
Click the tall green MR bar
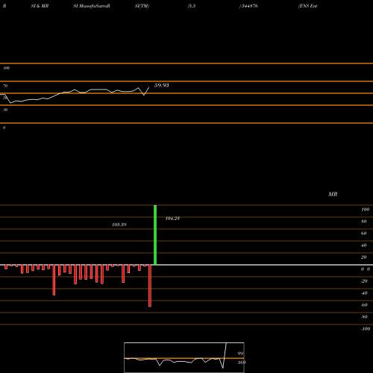pos(155,235)
